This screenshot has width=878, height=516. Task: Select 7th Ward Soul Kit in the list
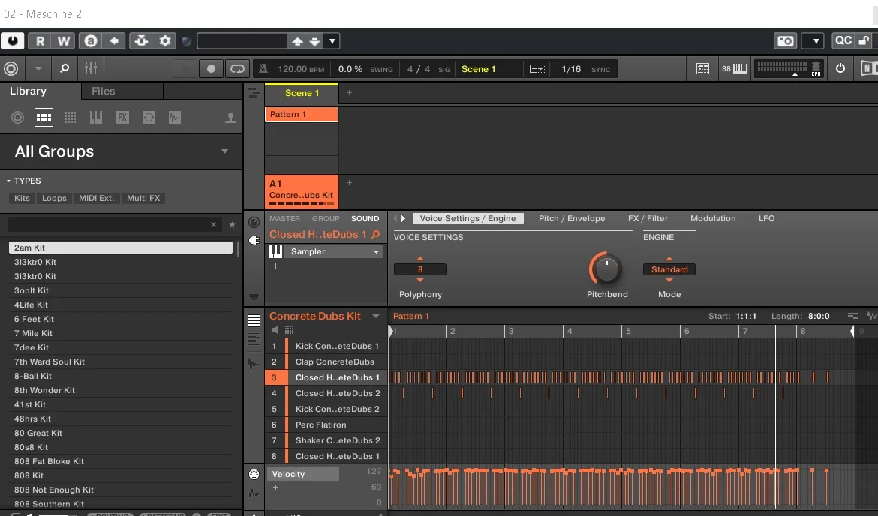pos(120,361)
